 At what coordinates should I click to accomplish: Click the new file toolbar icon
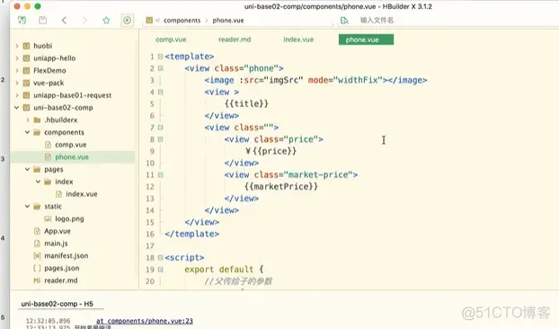pos(22,20)
